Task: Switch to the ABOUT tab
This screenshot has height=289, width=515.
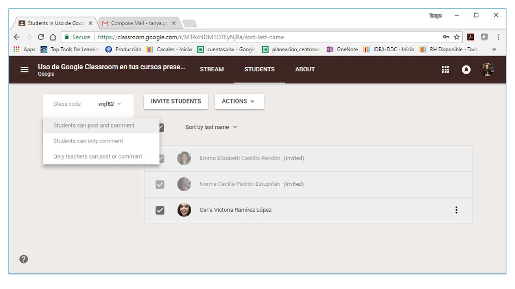Action: [x=305, y=69]
